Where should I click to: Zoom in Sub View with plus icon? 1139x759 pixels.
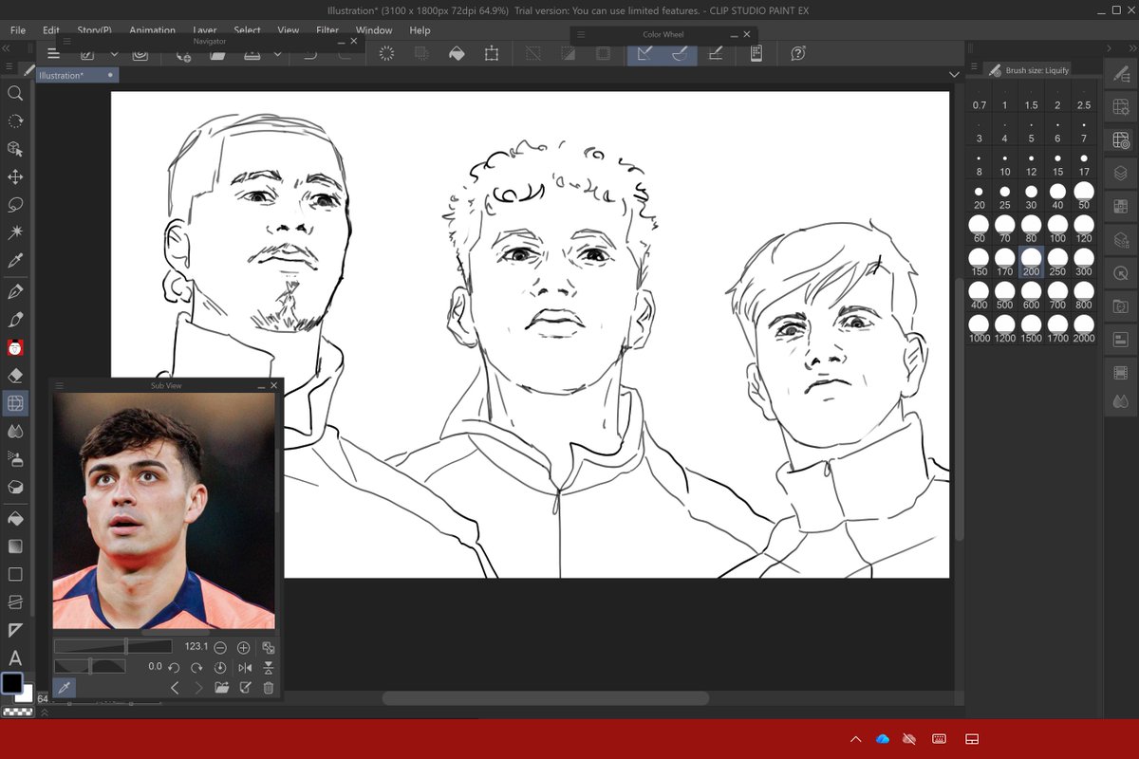click(244, 647)
